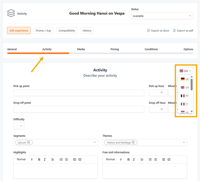
Task: Toggle italic in the Highlights editor
Action: point(45,159)
